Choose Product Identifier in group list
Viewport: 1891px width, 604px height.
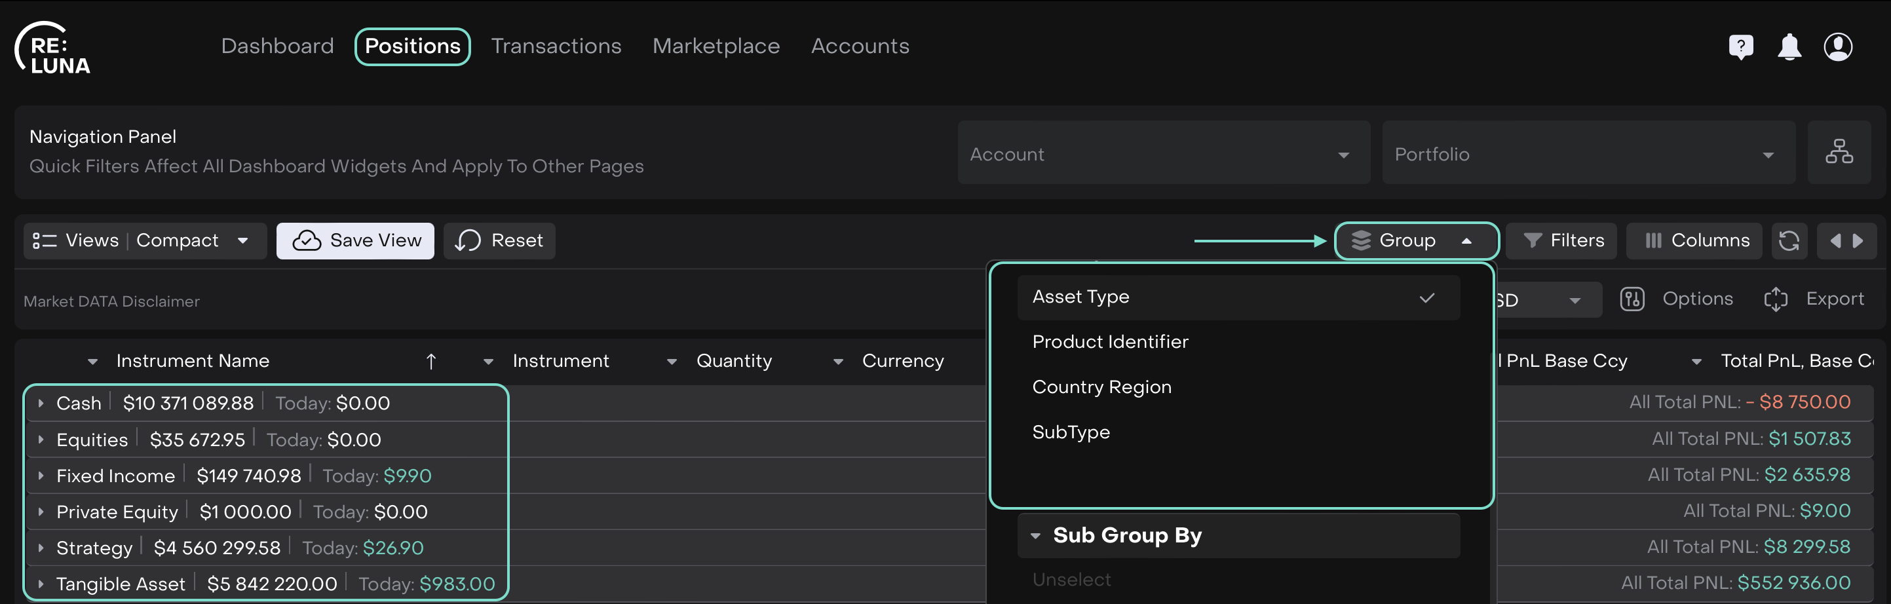1110,342
